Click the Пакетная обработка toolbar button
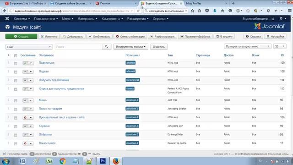293x165 pixels. point(195,37)
